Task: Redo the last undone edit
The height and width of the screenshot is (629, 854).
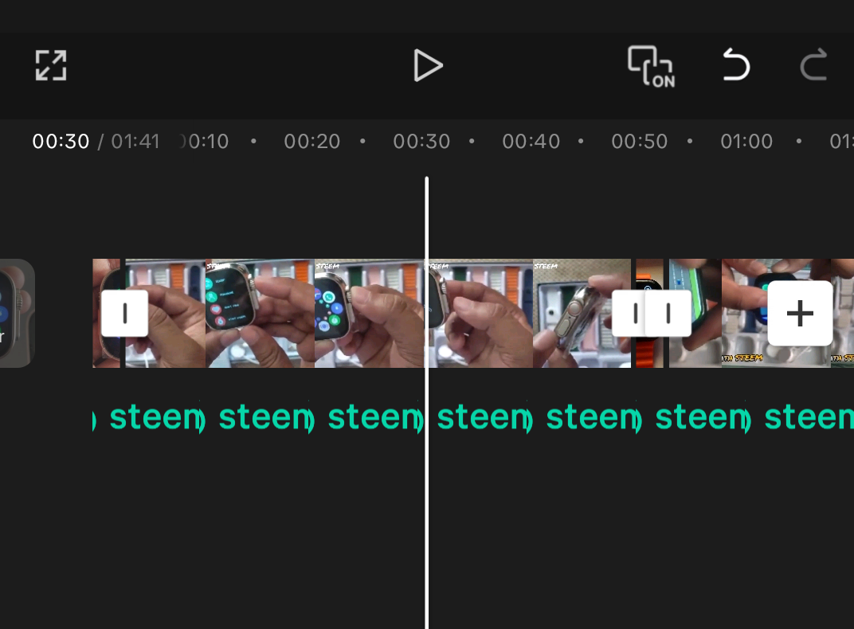Action: tap(813, 65)
